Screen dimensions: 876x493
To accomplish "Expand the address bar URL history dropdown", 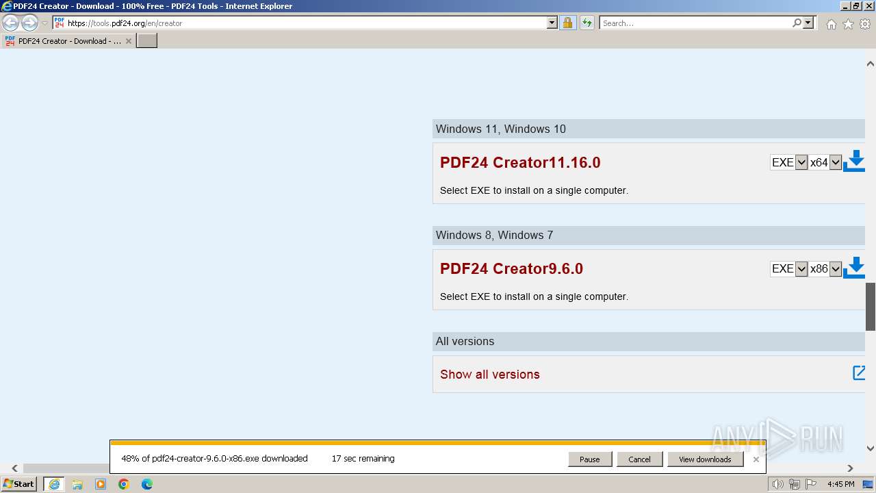I will pyautogui.click(x=552, y=23).
